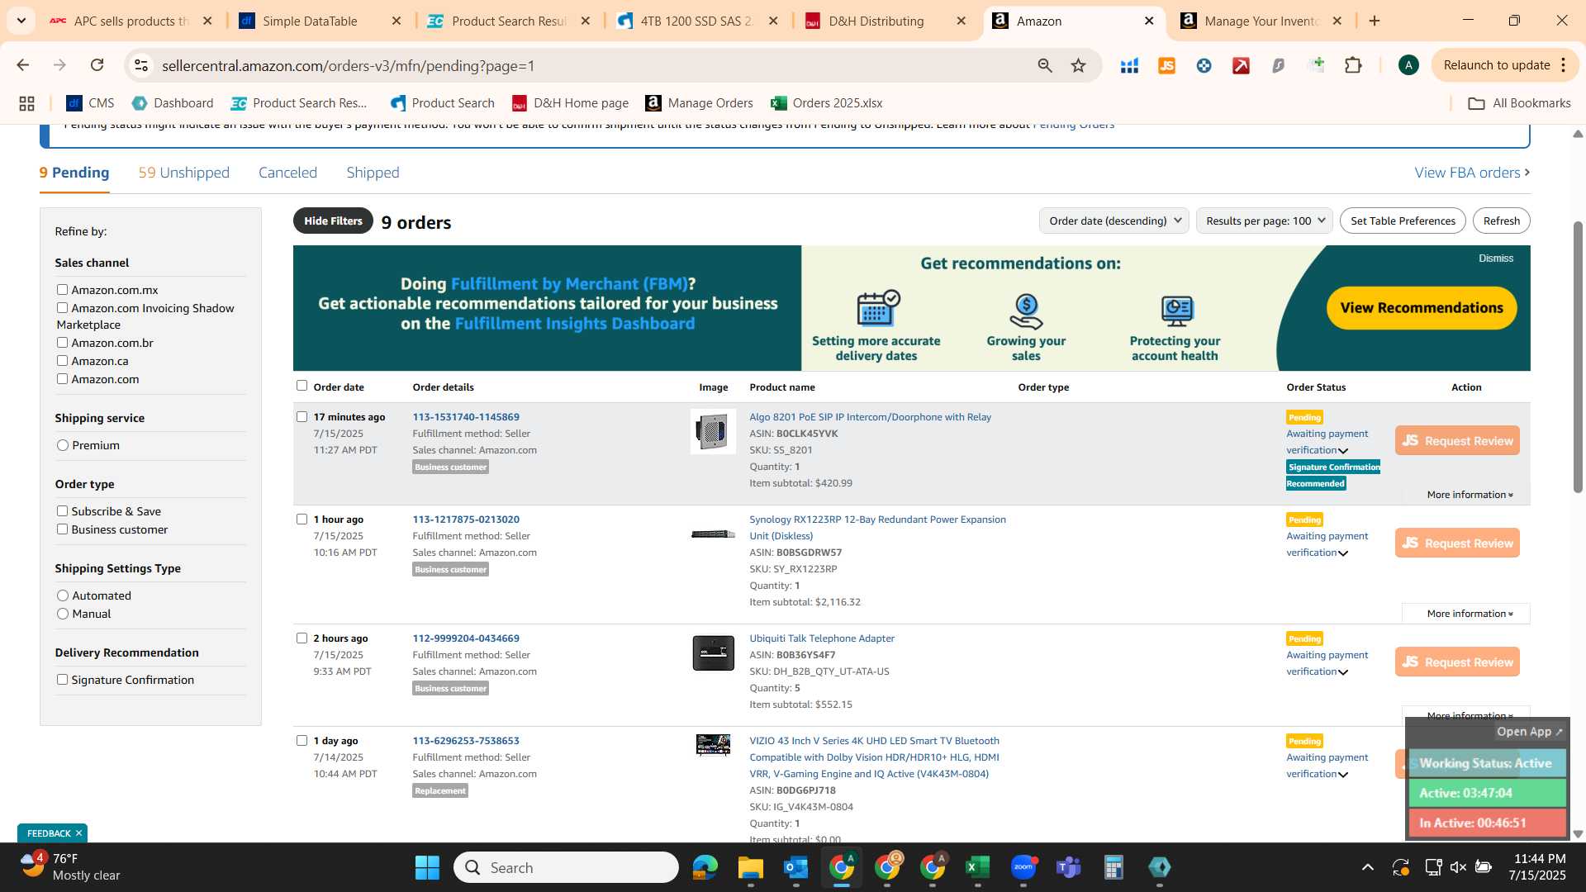Open the tab search dropdown arrow

coord(21,21)
